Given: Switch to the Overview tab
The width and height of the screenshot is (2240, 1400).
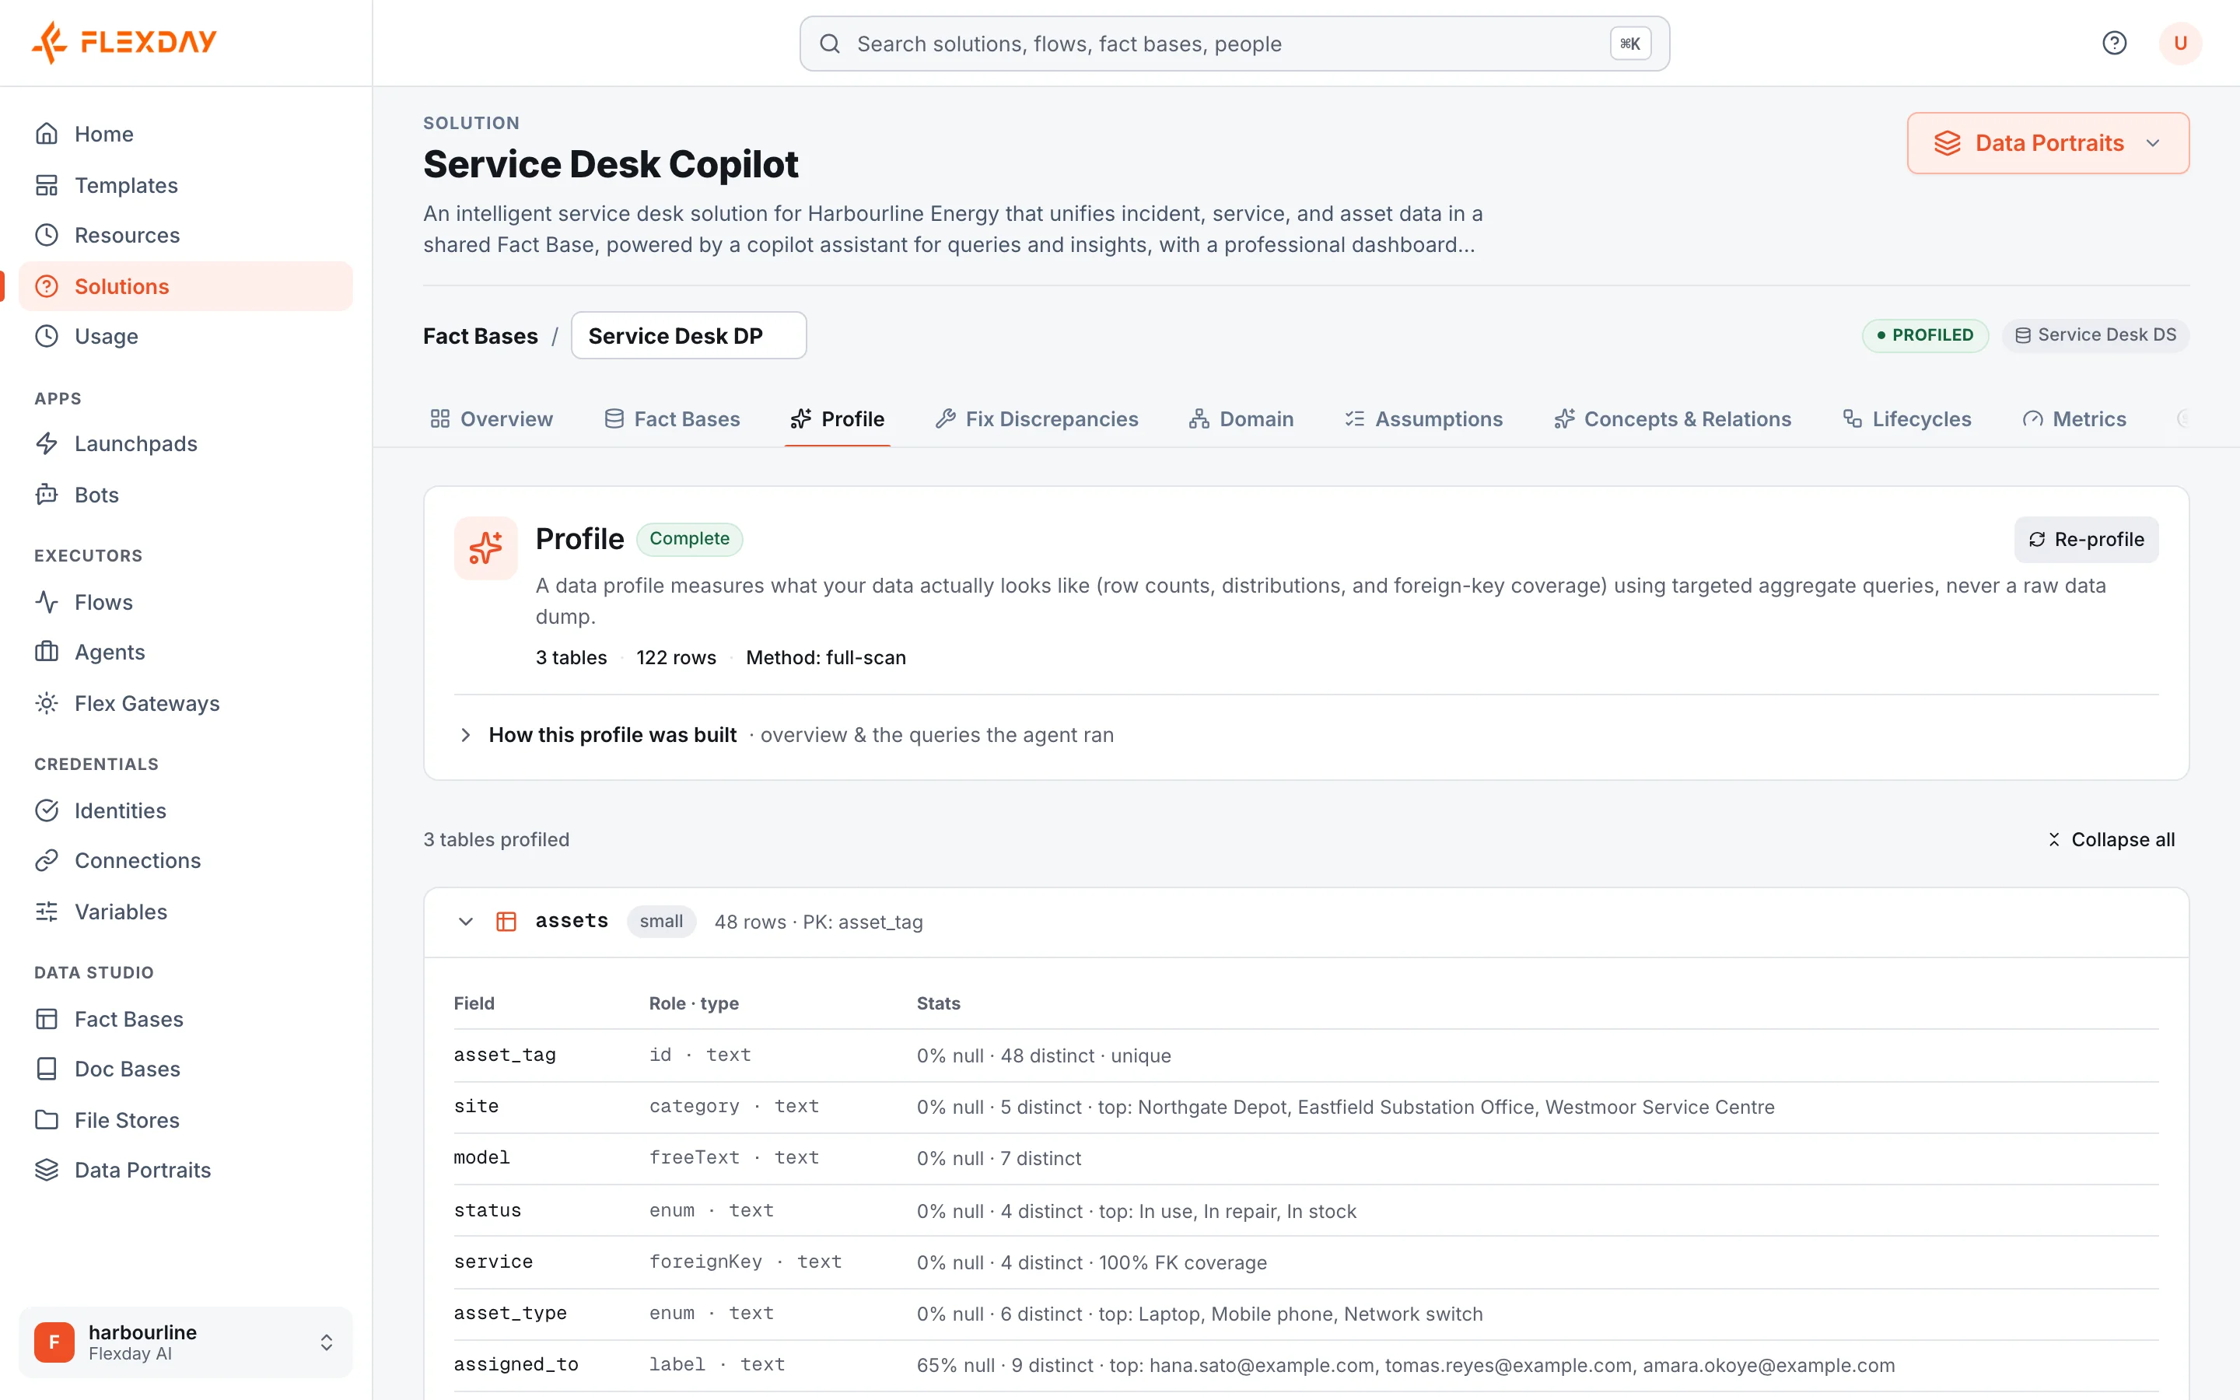Looking at the screenshot, I should click(x=492, y=418).
